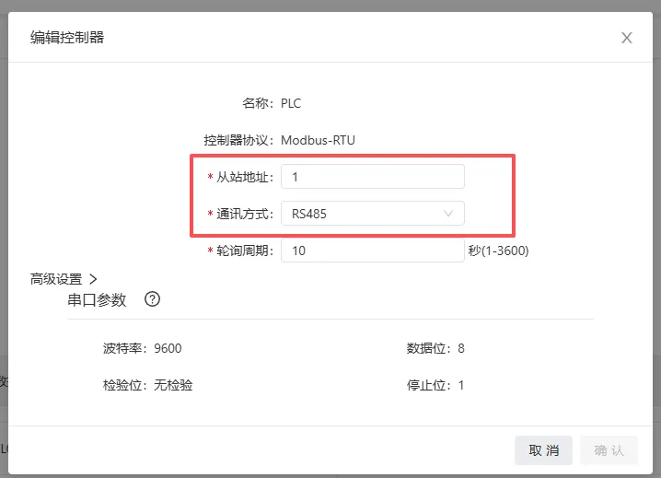Screen dimensions: 661x478
Task: Close the 编辑控制器 dialog with X
Action: pyautogui.click(x=626, y=38)
